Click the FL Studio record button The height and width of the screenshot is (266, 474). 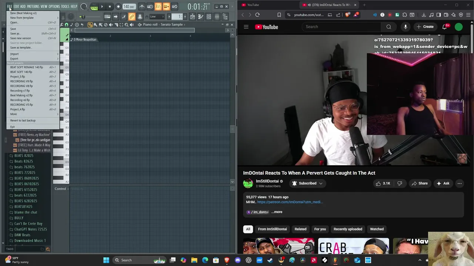click(x=118, y=7)
